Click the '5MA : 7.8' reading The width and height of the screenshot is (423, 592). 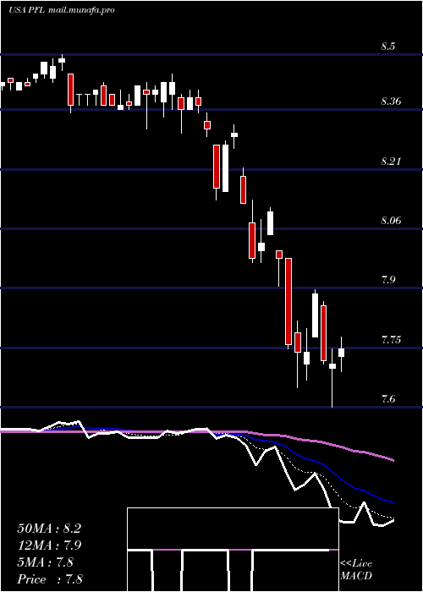[x=46, y=562]
